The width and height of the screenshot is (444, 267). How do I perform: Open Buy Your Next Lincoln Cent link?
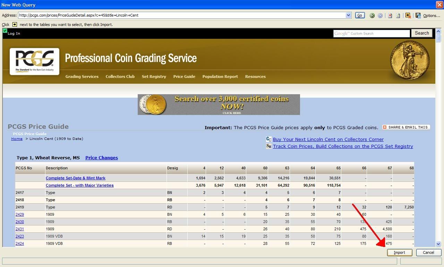coord(328,139)
